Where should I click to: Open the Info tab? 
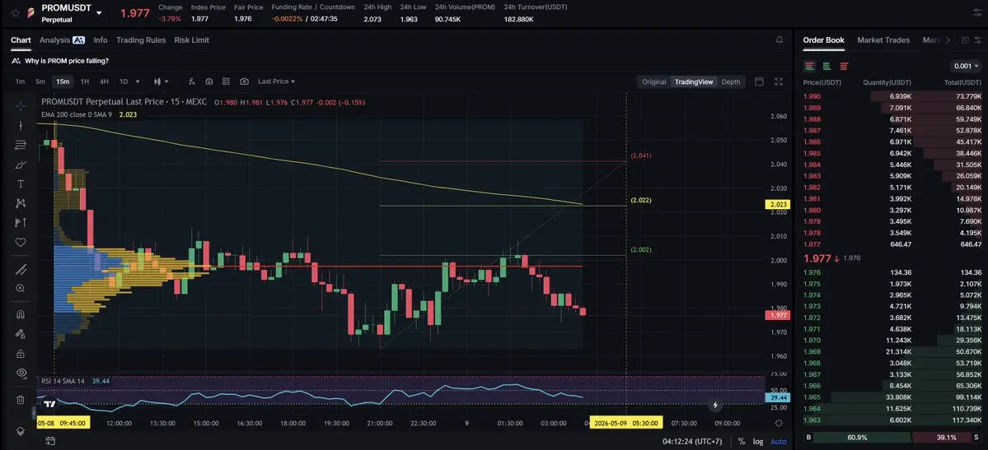pyautogui.click(x=101, y=39)
